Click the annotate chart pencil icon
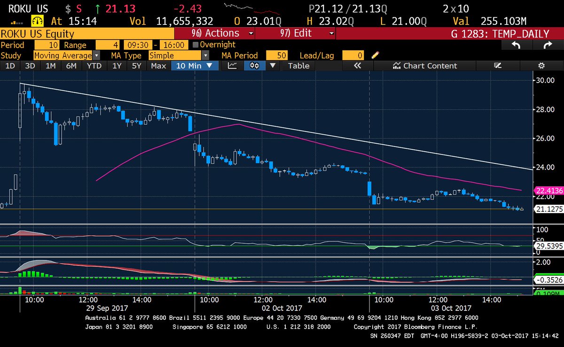Image resolution: width=564 pixels, height=347 pixels. click(498, 66)
